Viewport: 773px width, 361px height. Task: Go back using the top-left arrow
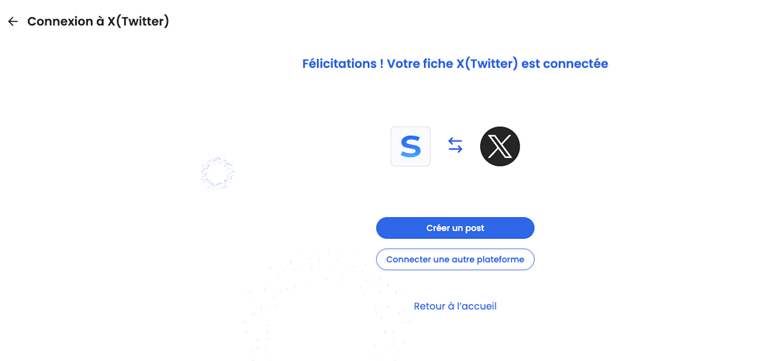click(13, 21)
